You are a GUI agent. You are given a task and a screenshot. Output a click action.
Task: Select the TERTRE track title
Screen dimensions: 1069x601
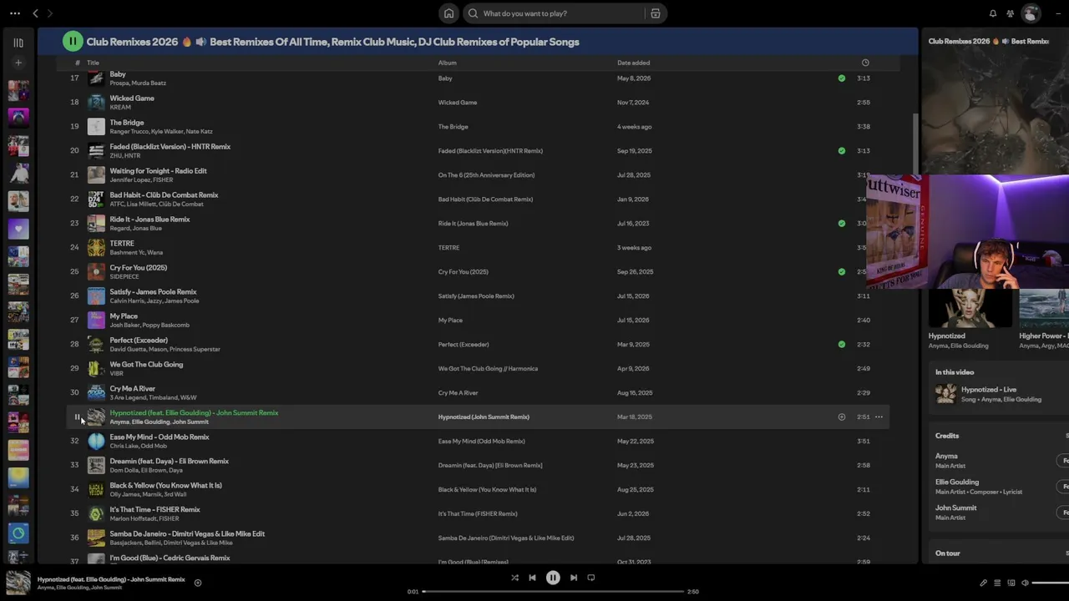click(x=122, y=244)
